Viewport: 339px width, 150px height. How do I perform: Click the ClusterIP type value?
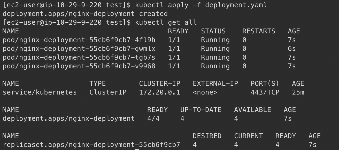[108, 92]
